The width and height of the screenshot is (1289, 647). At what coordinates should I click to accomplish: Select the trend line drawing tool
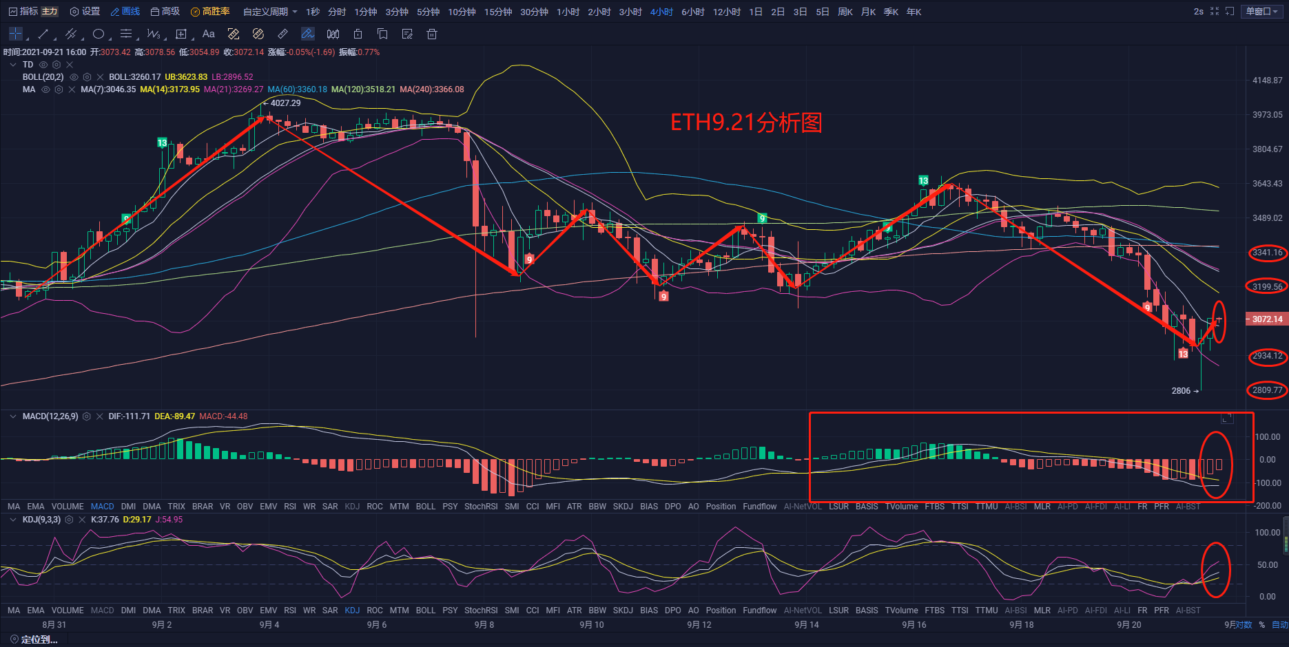pos(43,34)
